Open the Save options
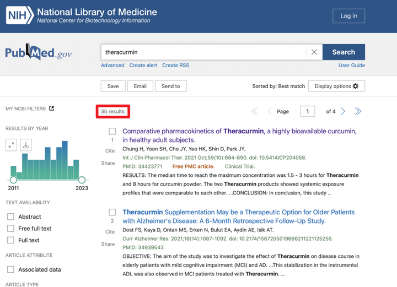The width and height of the screenshot is (397, 287). point(113,86)
